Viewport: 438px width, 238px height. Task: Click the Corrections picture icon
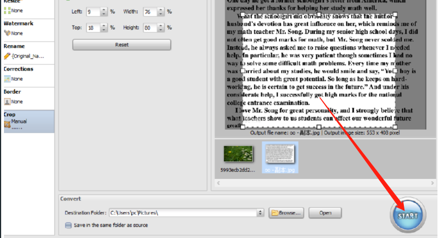point(7,79)
